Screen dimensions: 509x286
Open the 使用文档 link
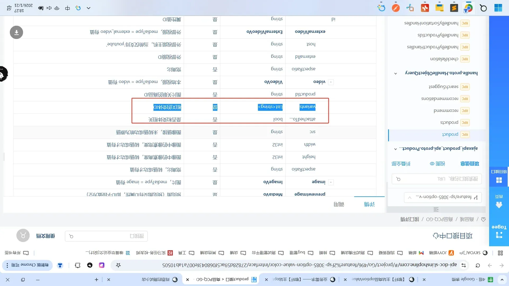coord(45,236)
